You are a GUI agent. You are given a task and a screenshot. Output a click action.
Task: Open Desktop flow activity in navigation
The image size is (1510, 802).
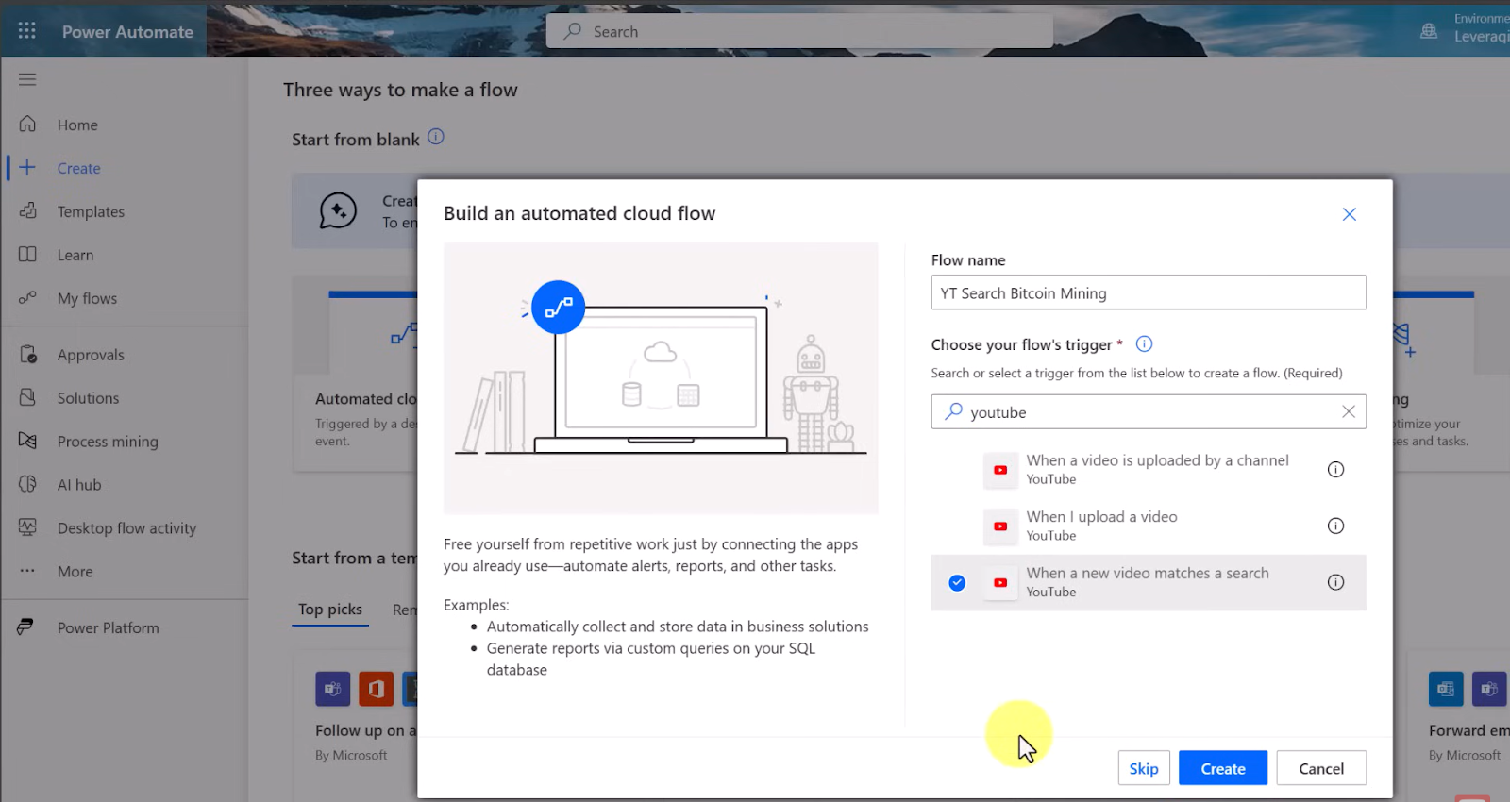click(126, 528)
